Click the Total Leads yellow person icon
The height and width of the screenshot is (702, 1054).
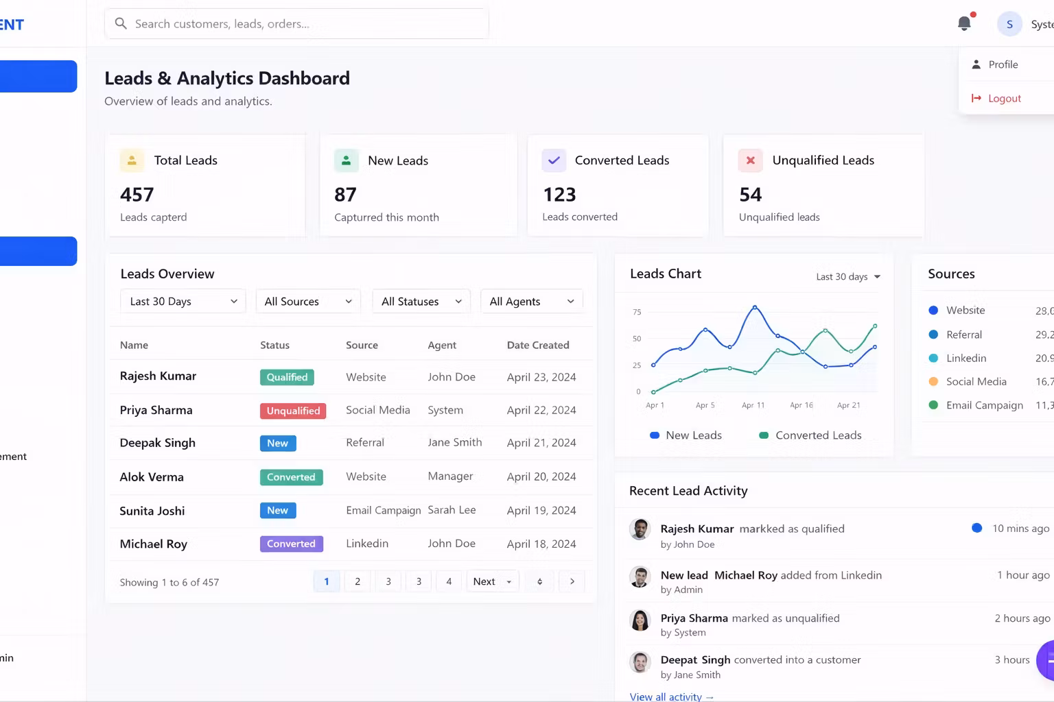(132, 160)
